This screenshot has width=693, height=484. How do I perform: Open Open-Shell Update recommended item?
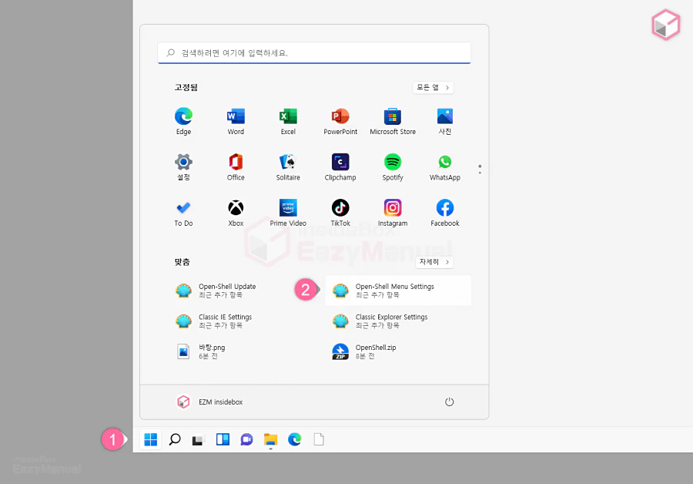[x=241, y=291]
